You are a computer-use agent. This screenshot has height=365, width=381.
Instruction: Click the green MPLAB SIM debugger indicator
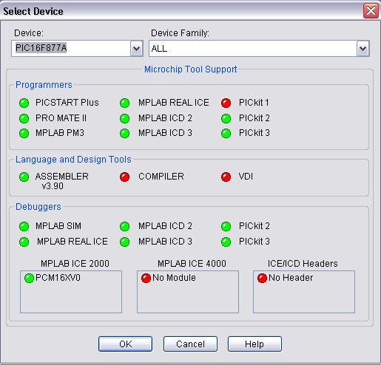coord(24,226)
